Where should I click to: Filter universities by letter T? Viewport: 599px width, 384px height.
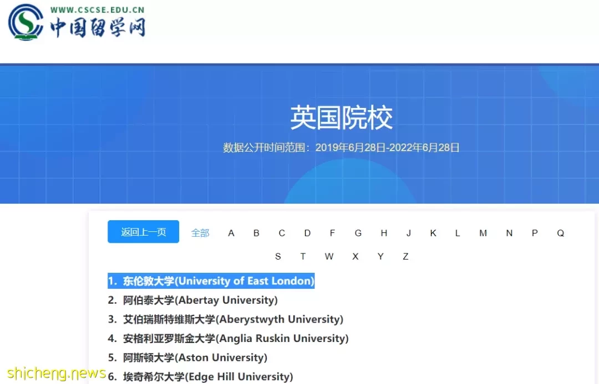pos(303,257)
